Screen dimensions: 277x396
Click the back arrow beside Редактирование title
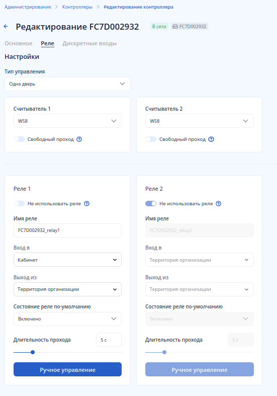tap(6, 26)
